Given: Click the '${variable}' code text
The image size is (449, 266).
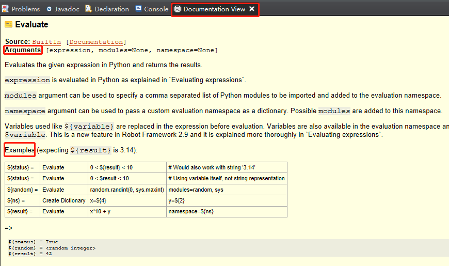Looking at the screenshot, I should tap(89, 127).
